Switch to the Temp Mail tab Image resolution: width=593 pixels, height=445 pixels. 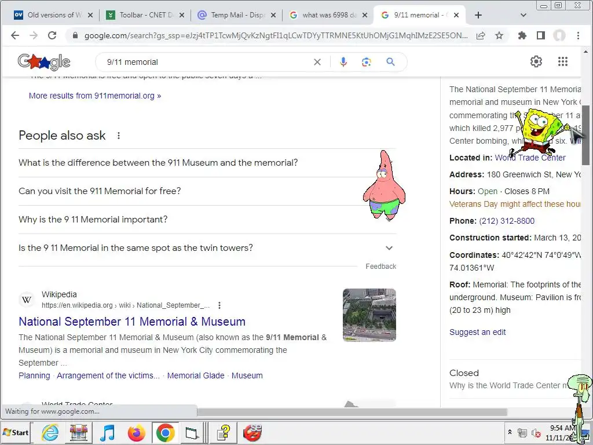(x=237, y=15)
